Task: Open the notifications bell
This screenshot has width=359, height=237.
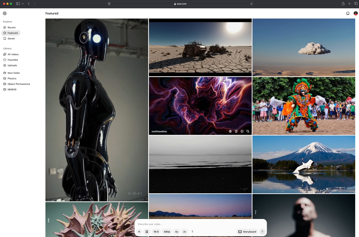Action: (348, 13)
